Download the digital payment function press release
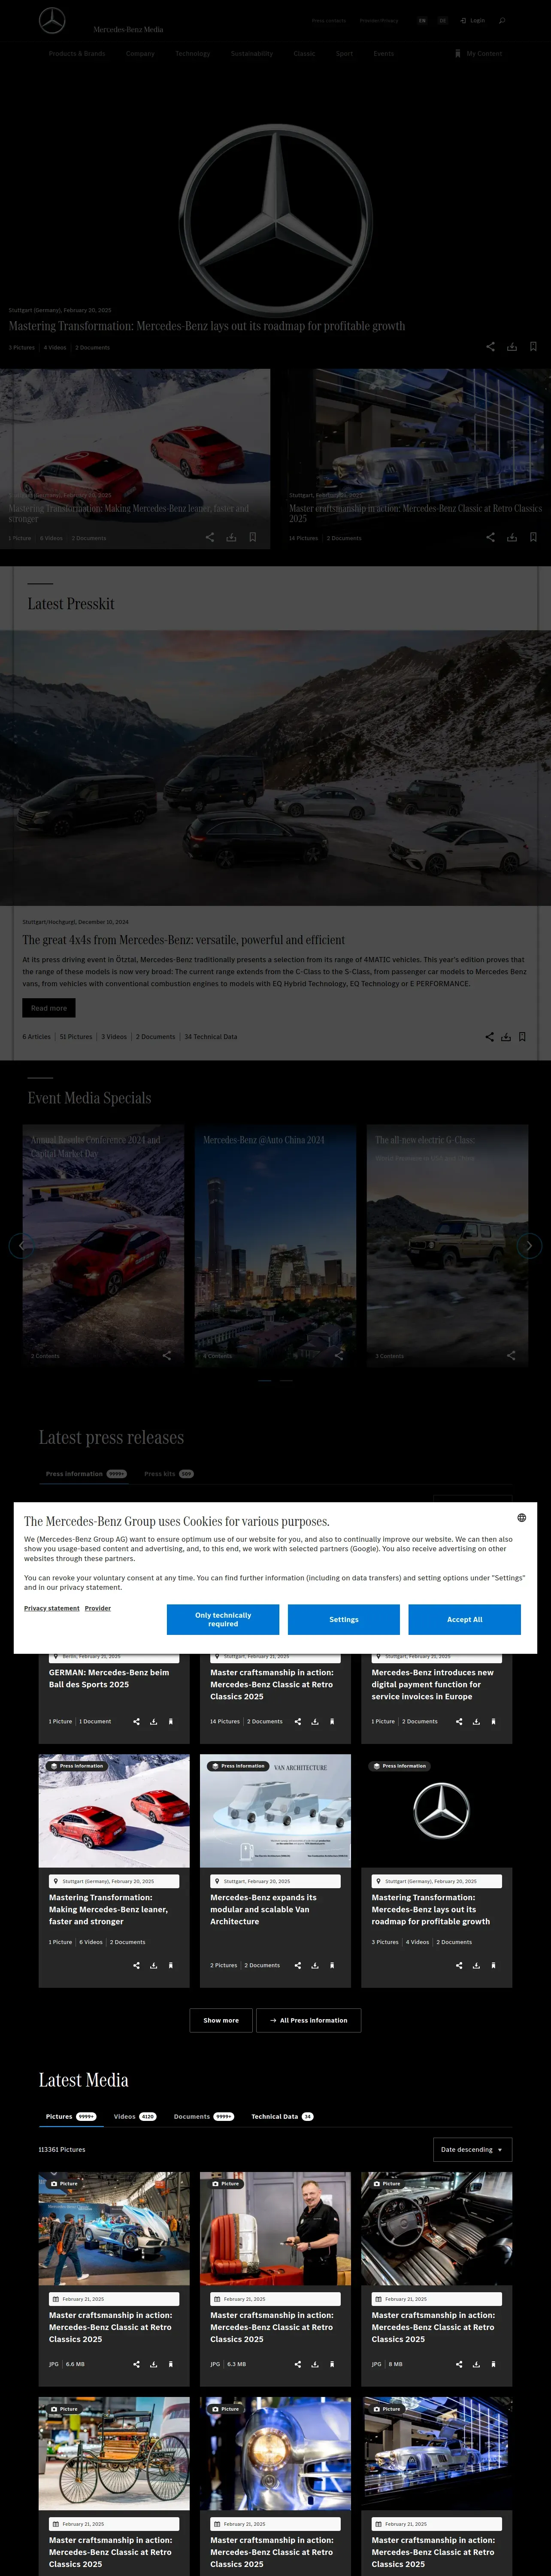 coord(476,1721)
